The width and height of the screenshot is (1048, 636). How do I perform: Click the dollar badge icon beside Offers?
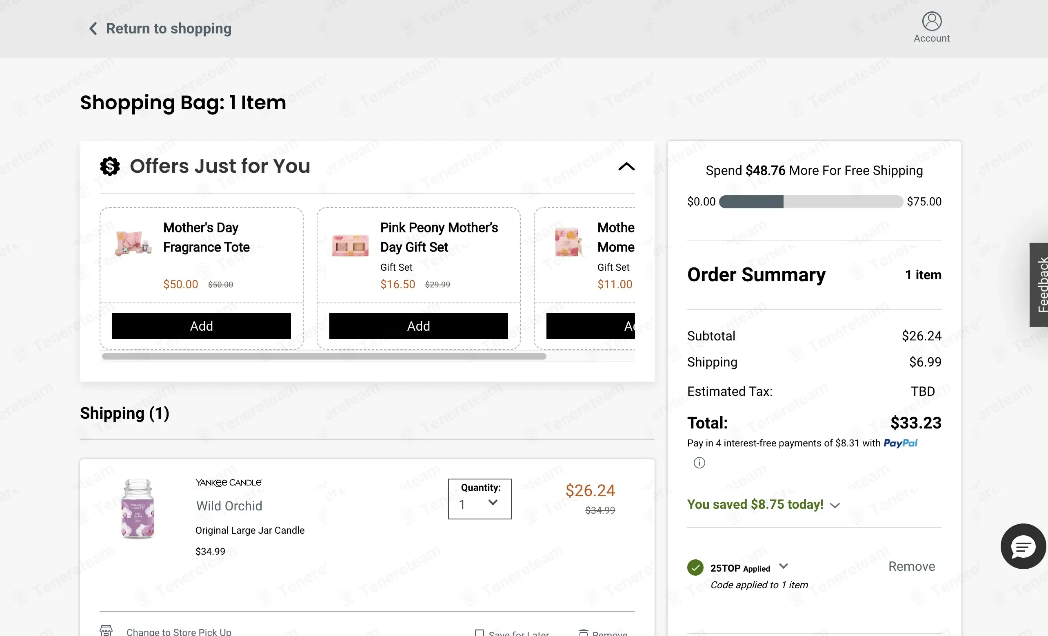click(x=110, y=166)
